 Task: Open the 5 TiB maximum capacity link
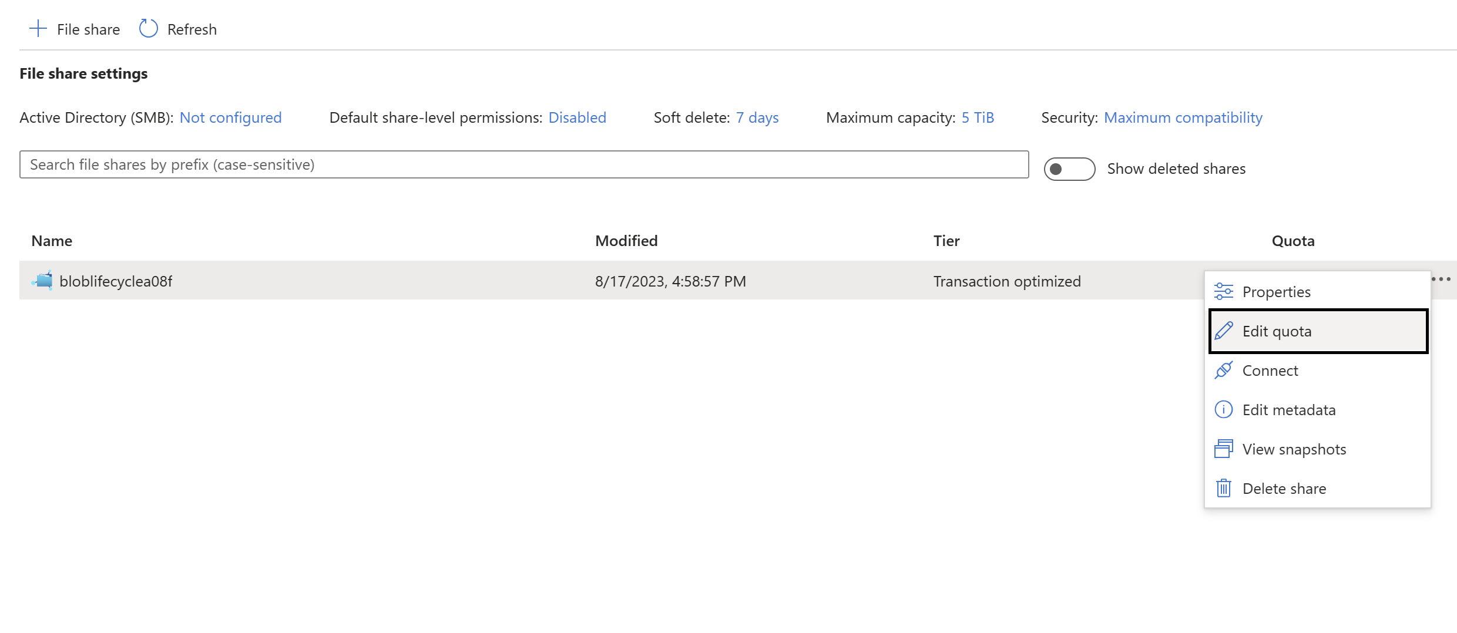click(978, 117)
